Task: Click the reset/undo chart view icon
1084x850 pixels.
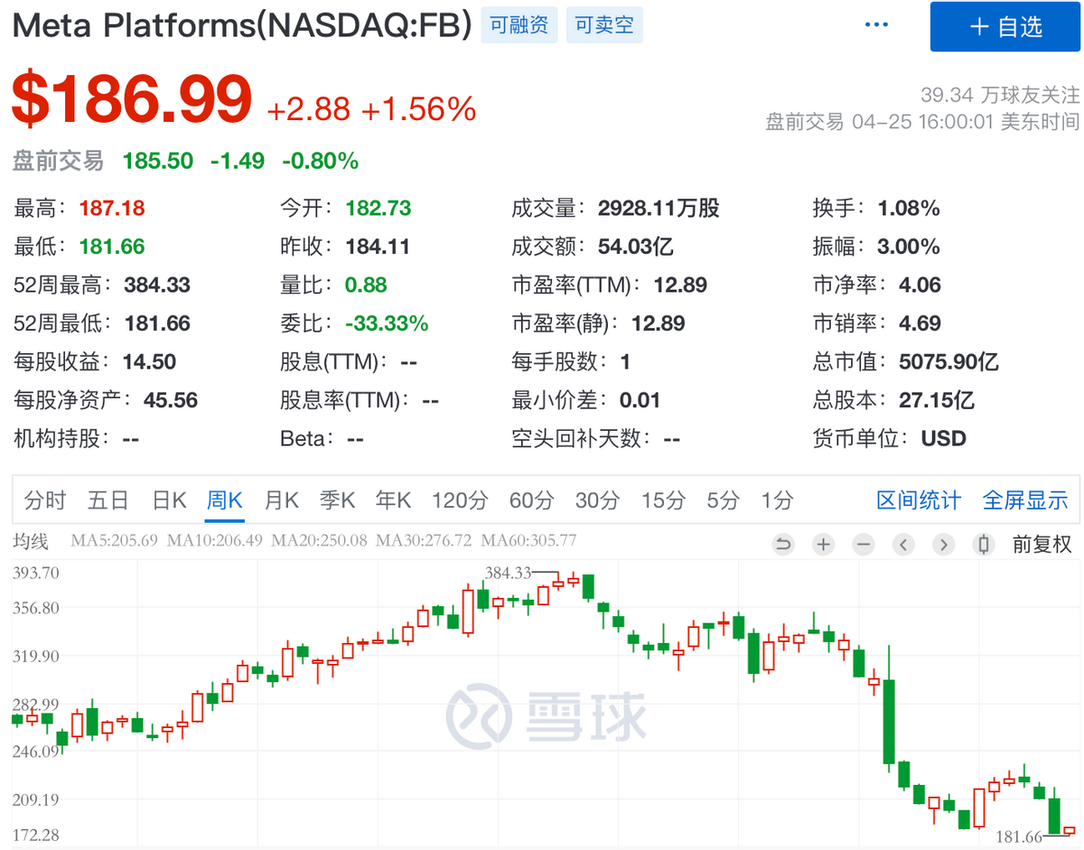Action: [783, 545]
